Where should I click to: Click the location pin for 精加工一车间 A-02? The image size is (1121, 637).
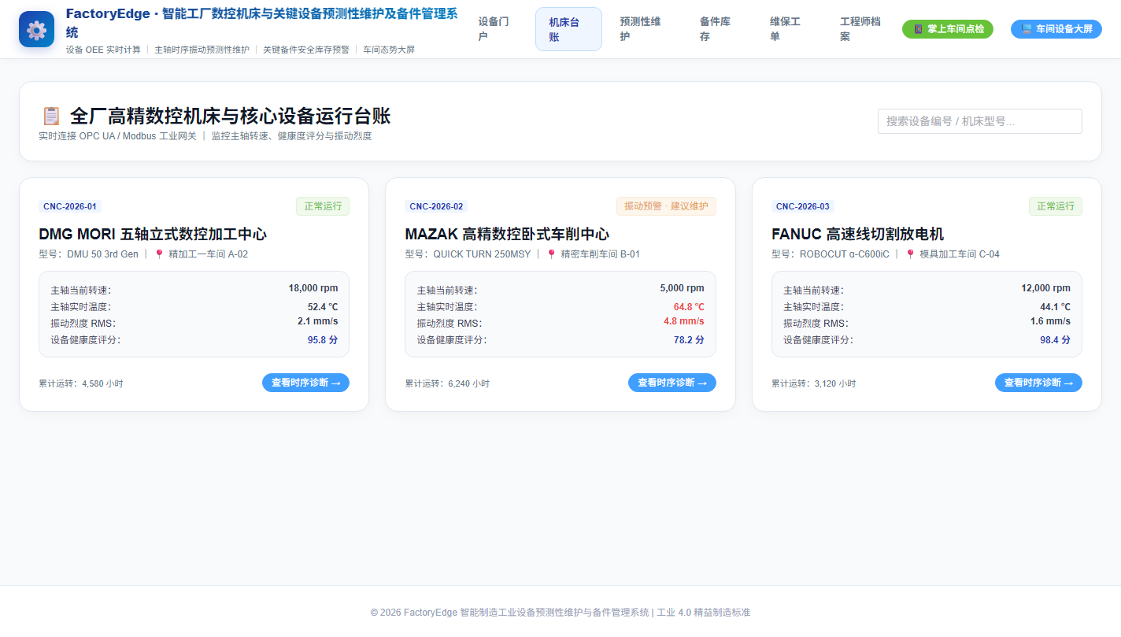[159, 254]
